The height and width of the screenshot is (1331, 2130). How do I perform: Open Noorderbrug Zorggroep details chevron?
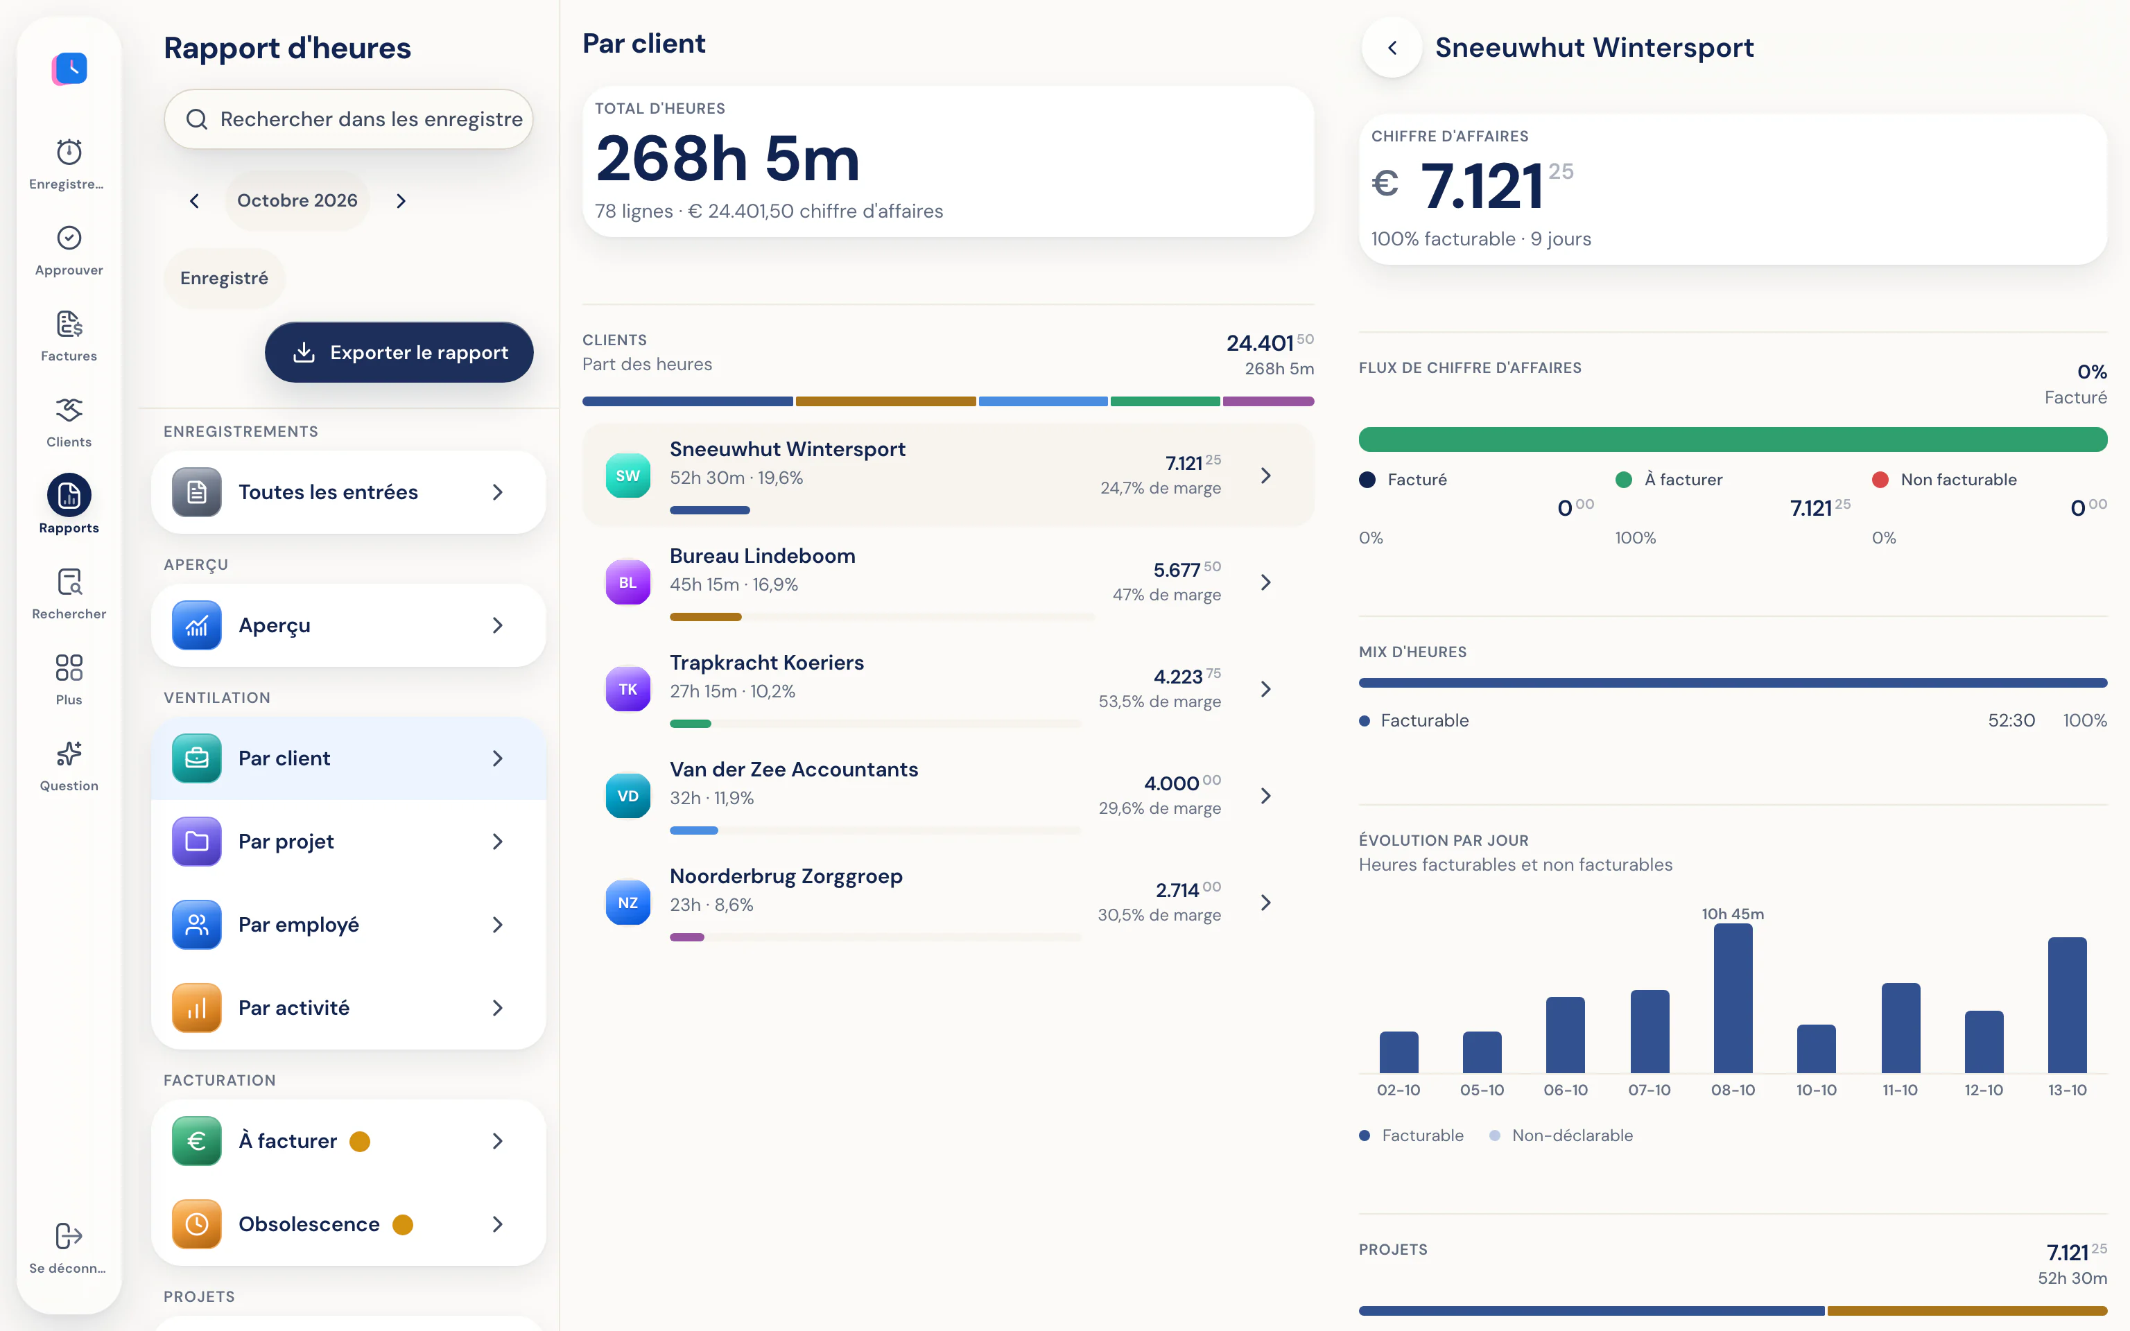[1265, 903]
